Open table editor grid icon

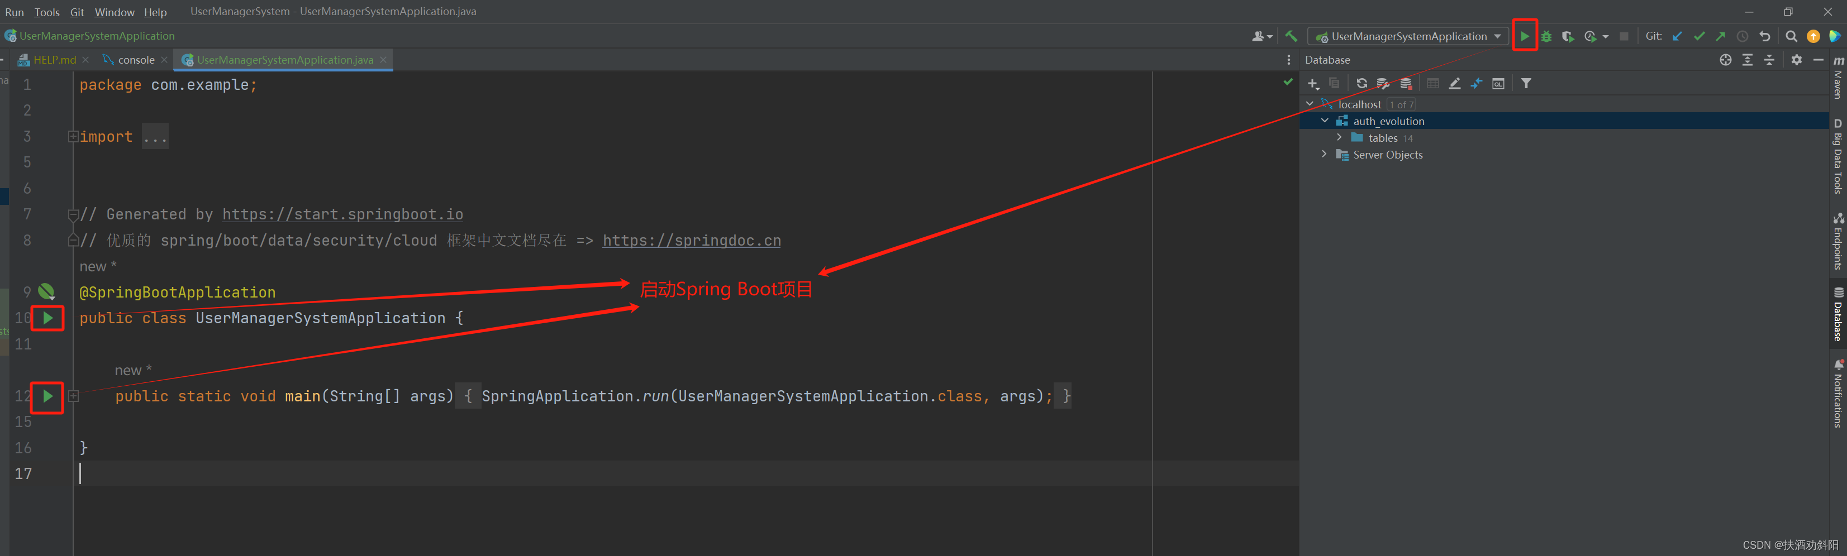click(x=1432, y=84)
